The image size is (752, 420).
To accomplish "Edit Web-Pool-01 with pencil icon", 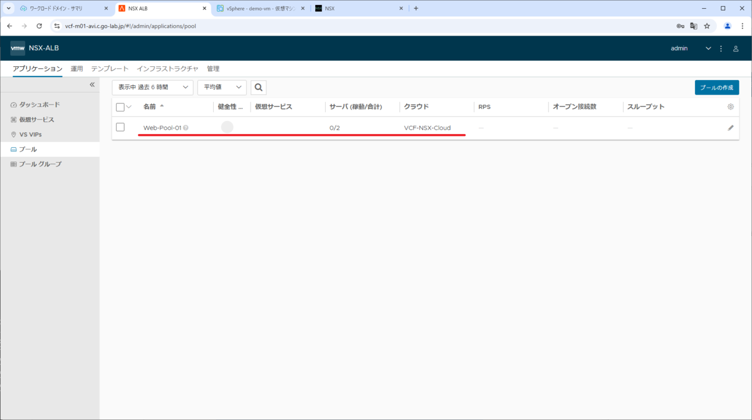I will 731,128.
